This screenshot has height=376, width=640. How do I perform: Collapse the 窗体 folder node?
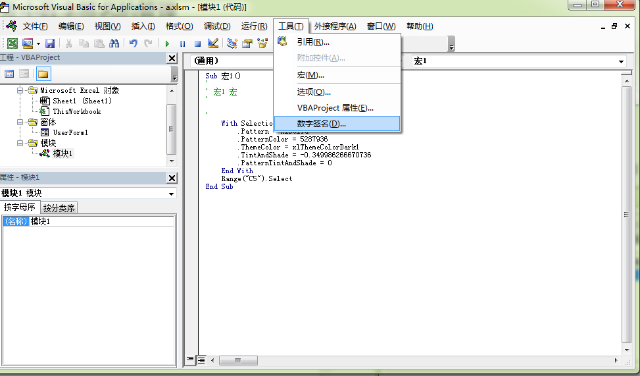[x=20, y=122]
